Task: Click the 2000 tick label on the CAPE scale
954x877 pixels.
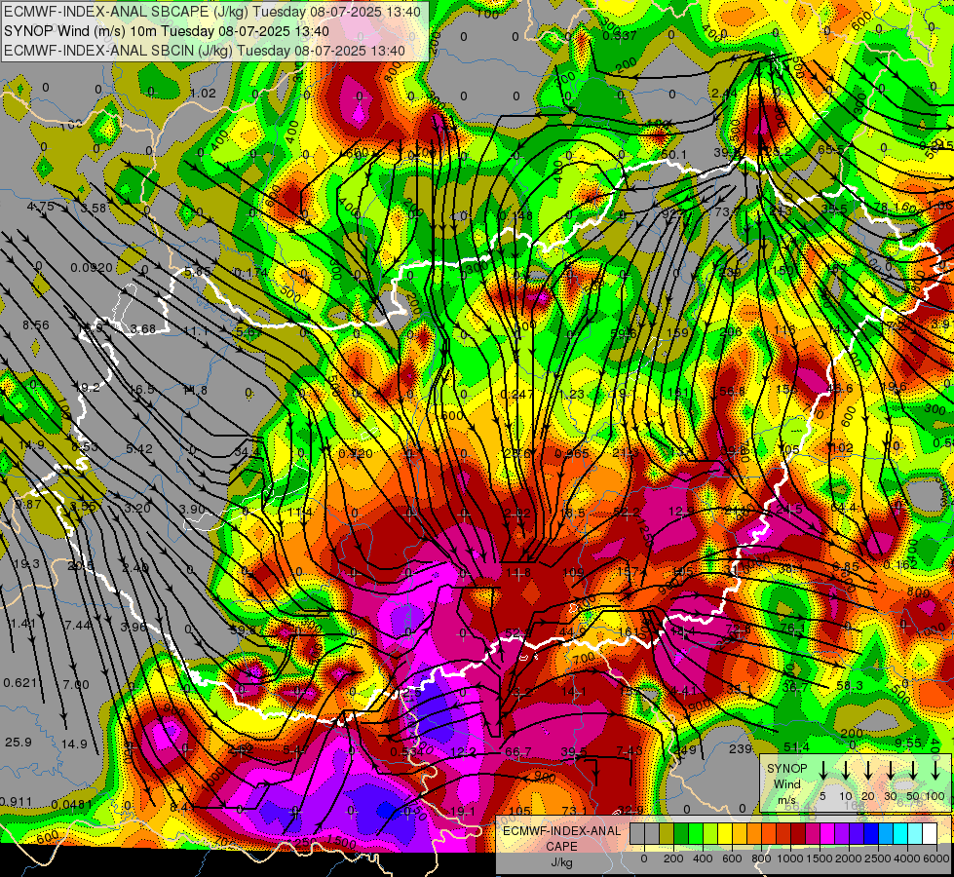Action: tap(849, 858)
